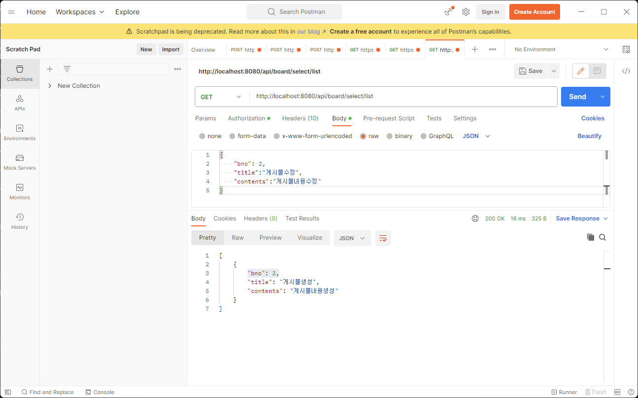Open the Mock Servers sidebar icon

pyautogui.click(x=20, y=162)
